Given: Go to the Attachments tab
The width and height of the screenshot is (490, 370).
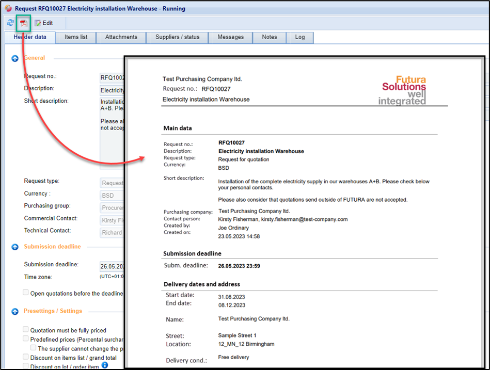Looking at the screenshot, I should click(x=121, y=37).
